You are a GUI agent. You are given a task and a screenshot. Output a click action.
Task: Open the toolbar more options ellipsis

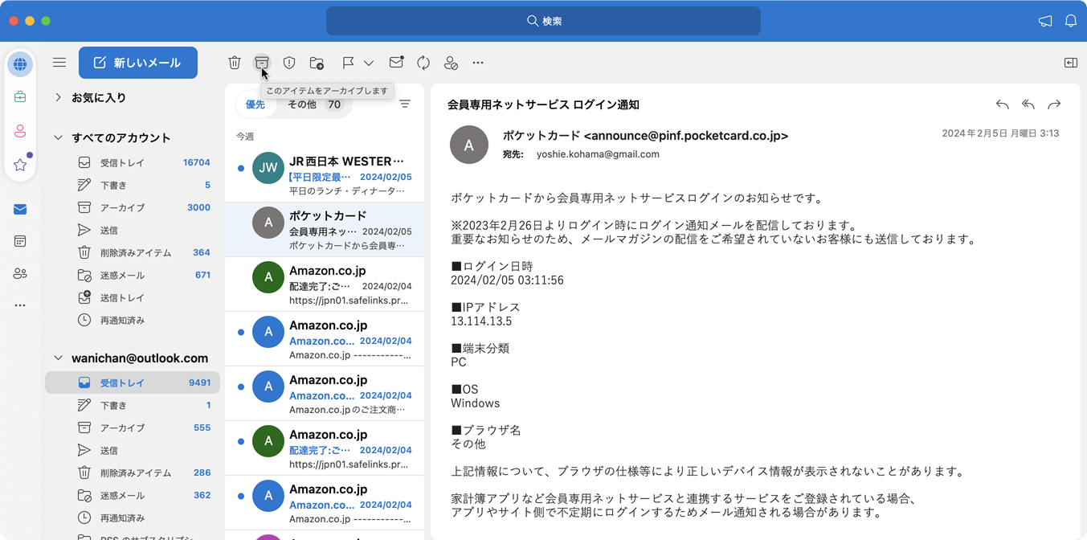pos(478,63)
